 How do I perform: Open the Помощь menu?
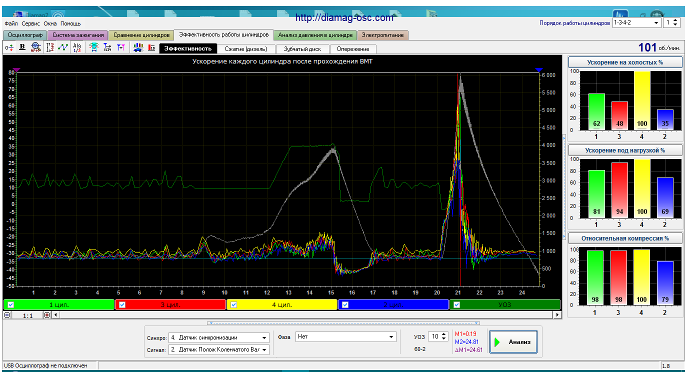coord(70,23)
